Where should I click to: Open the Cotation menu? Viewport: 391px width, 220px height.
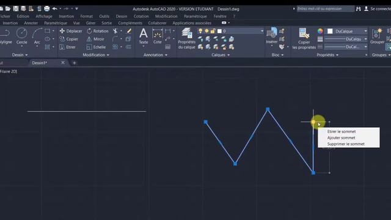click(141, 16)
